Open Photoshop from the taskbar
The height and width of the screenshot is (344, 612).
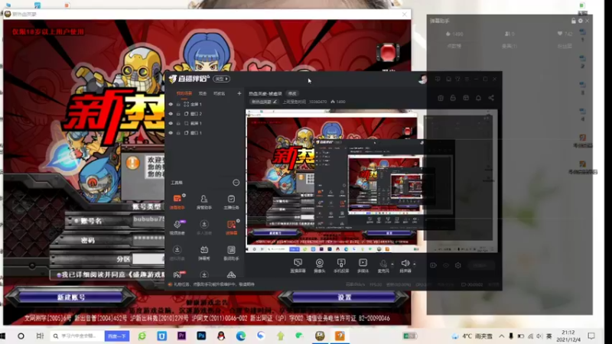click(201, 336)
